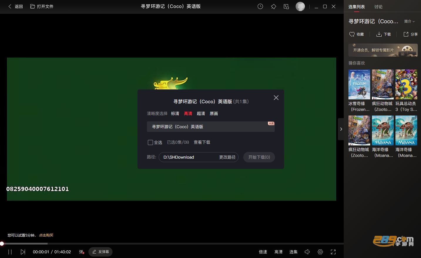Image resolution: width=421 pixels, height=258 pixels.
Task: Open the 冰雪奇缘 Frozen poster thumbnail
Action: [x=359, y=84]
